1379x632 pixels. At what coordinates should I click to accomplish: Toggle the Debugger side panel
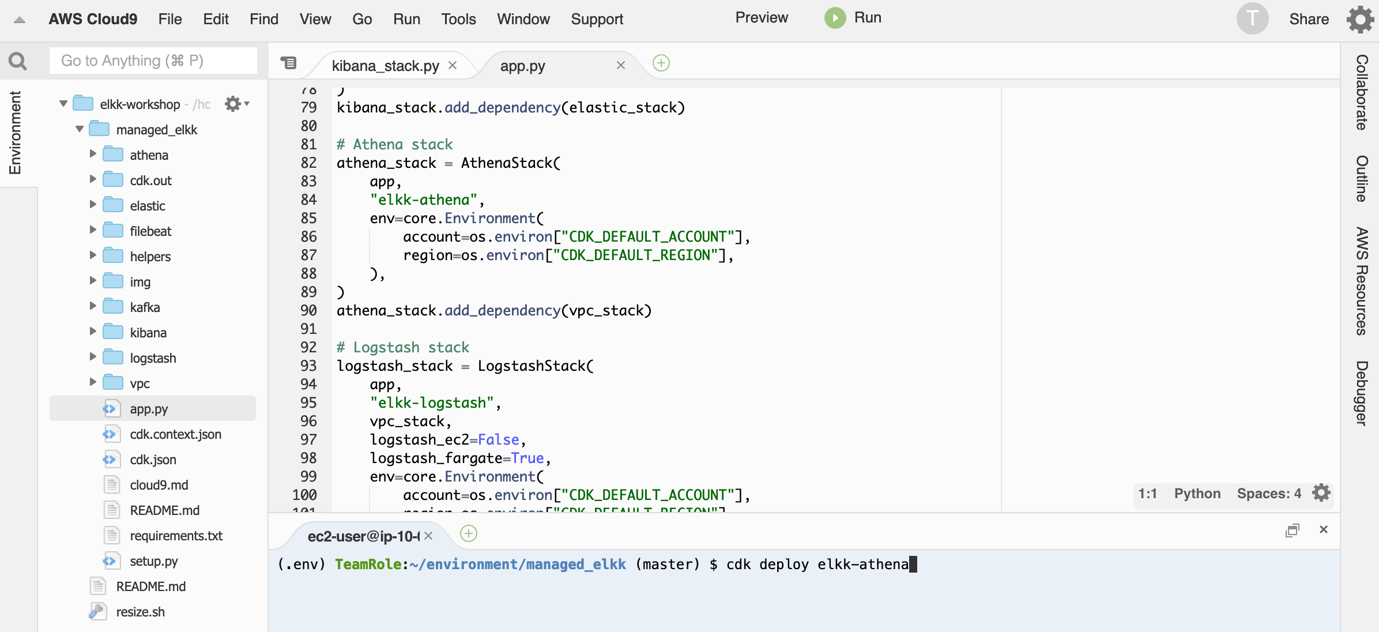point(1361,393)
